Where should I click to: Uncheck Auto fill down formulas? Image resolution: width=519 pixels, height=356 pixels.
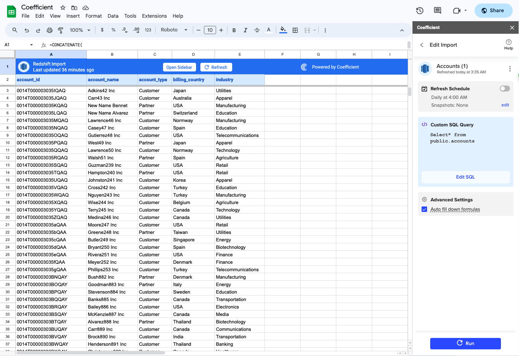(424, 209)
